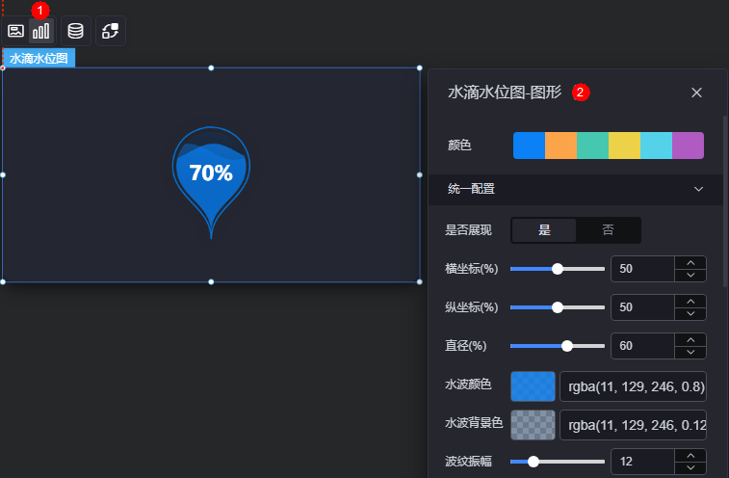Increase 纵坐标(%) with the up arrow

[690, 302]
